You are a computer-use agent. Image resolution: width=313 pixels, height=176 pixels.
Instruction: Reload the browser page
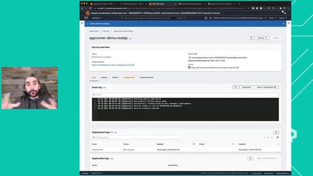90,8
